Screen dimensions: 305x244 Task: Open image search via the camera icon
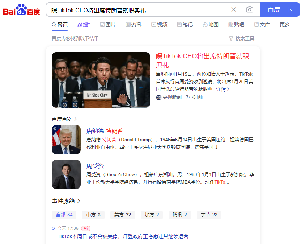point(249,9)
